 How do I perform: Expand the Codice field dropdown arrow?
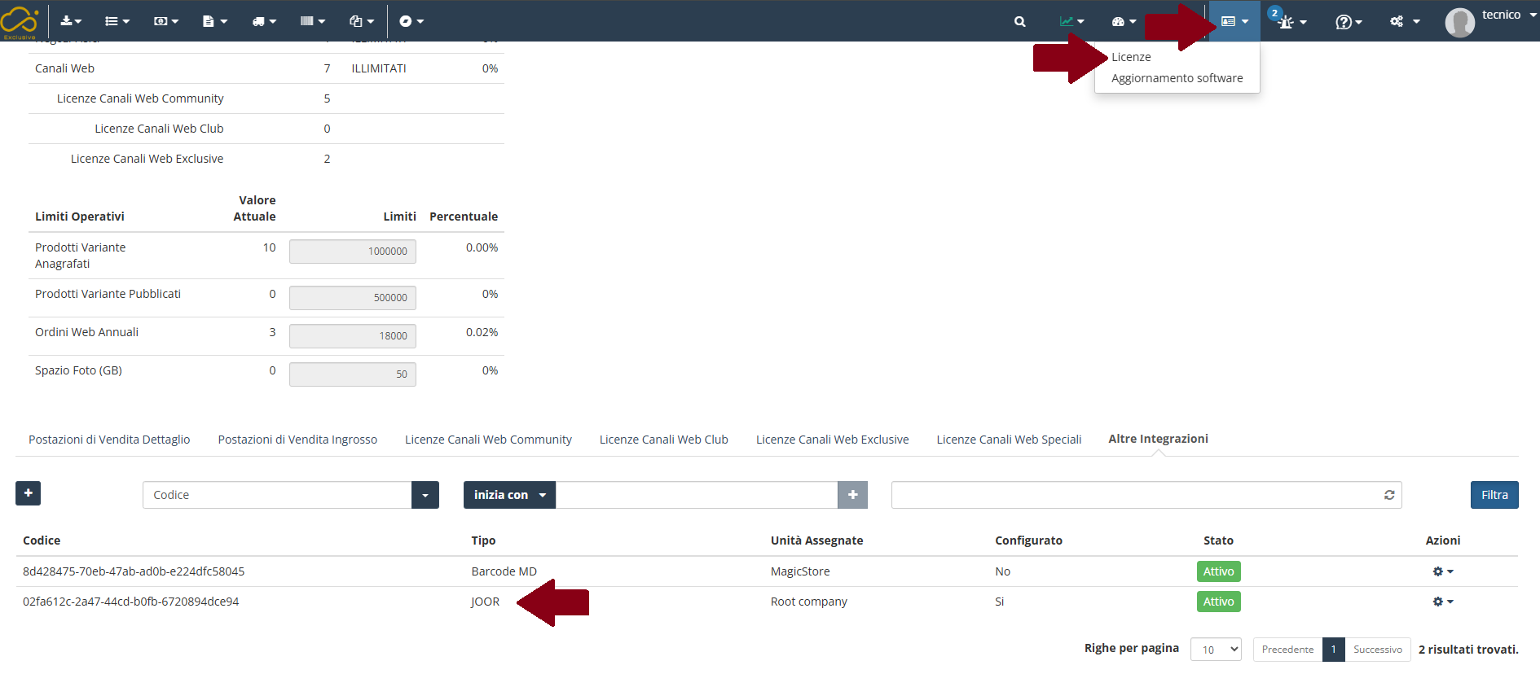(x=425, y=495)
